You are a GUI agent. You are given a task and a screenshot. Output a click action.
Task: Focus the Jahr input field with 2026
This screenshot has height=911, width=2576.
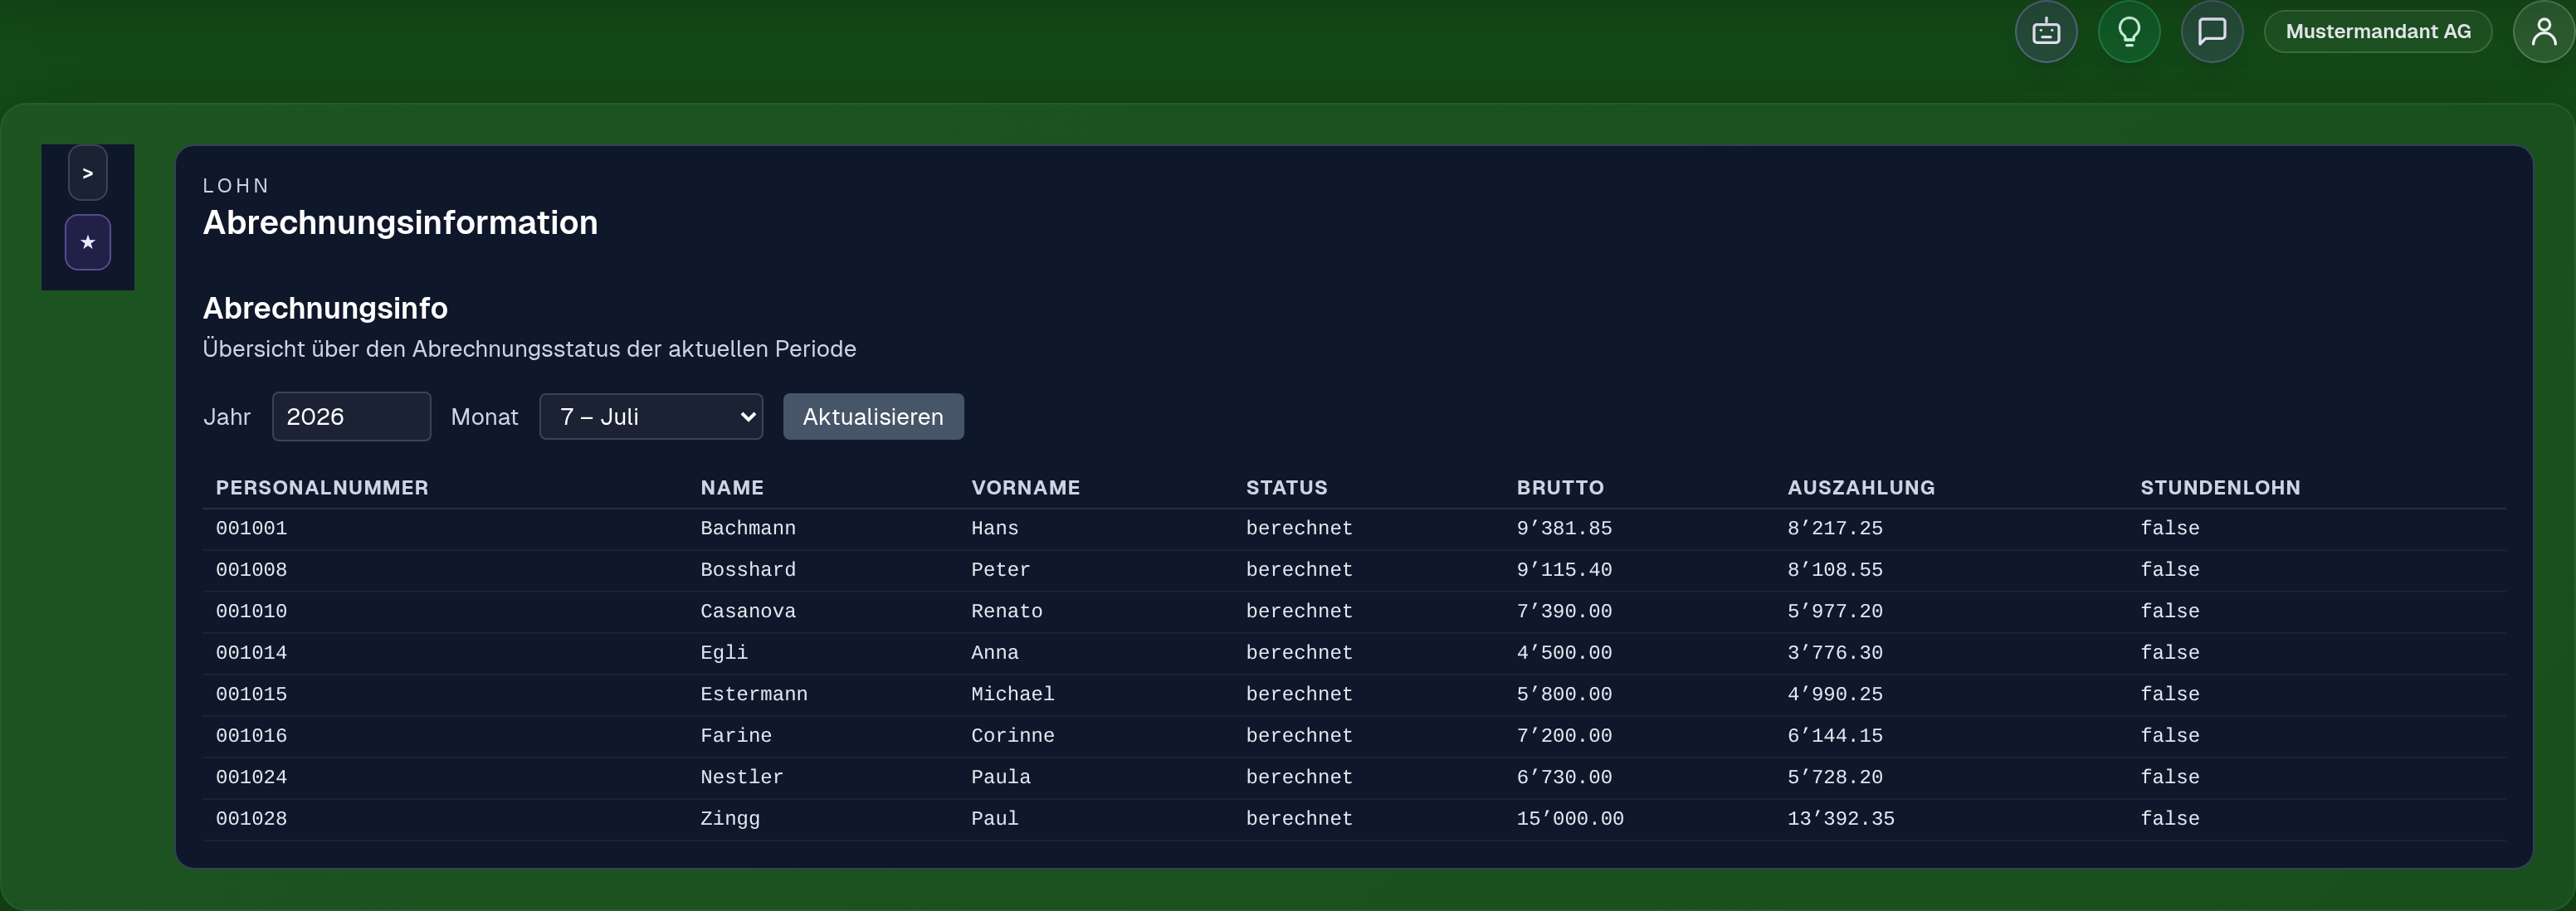tap(351, 417)
